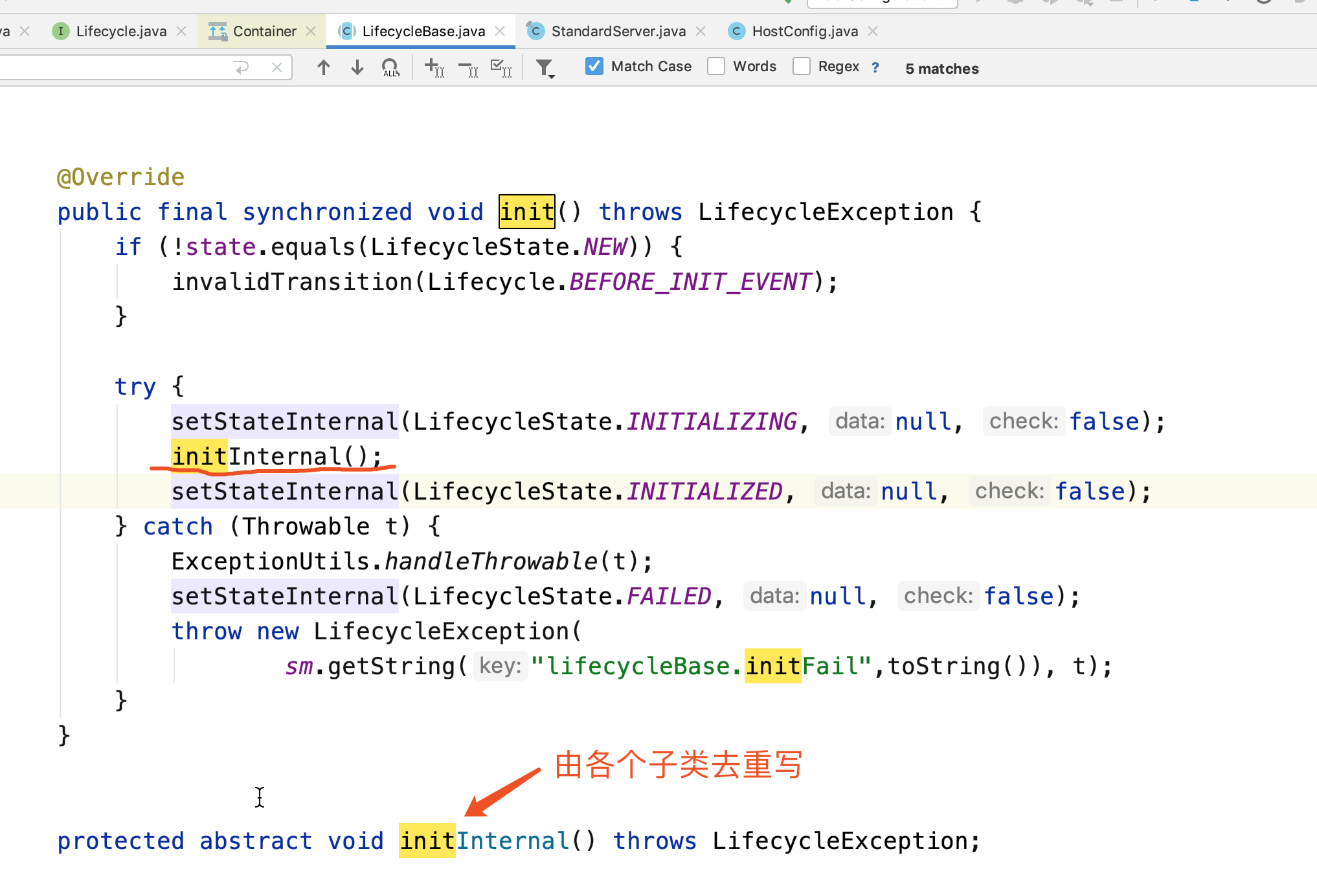Unselect occurrence minus-cursor icon
The width and height of the screenshot is (1317, 893).
[x=467, y=67]
